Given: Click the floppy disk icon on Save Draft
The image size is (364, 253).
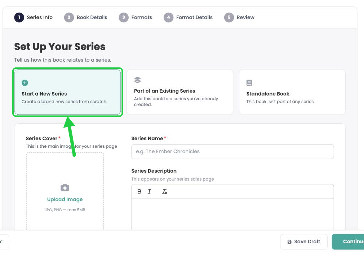Looking at the screenshot, I should [x=289, y=242].
